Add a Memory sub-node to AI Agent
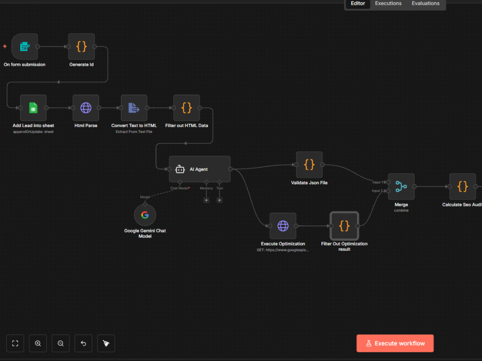This screenshot has height=361, width=482. (206, 200)
